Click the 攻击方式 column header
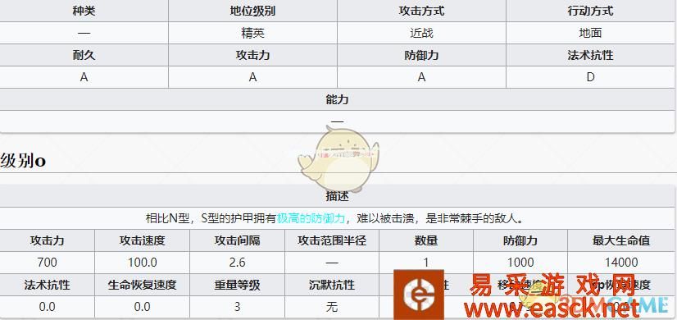The height and width of the screenshot is (320, 677). 422,11
